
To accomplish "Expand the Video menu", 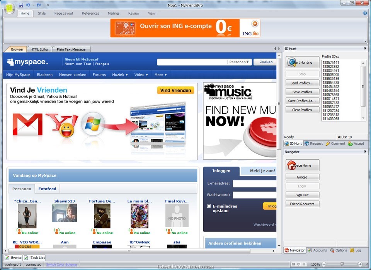I will click(141, 75).
